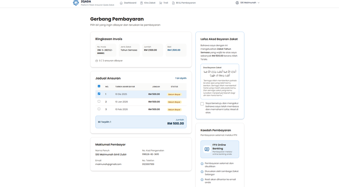Click the TARIKH AKHIR BAYAR column header
This screenshot has height=187, width=339.
[125, 87]
